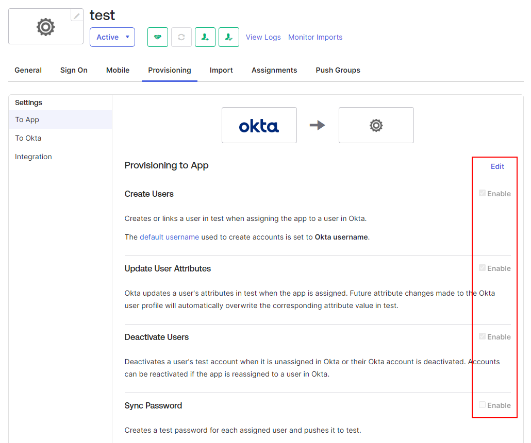Open the Active status dropdown
Screen dimensions: 531x443
click(x=112, y=37)
